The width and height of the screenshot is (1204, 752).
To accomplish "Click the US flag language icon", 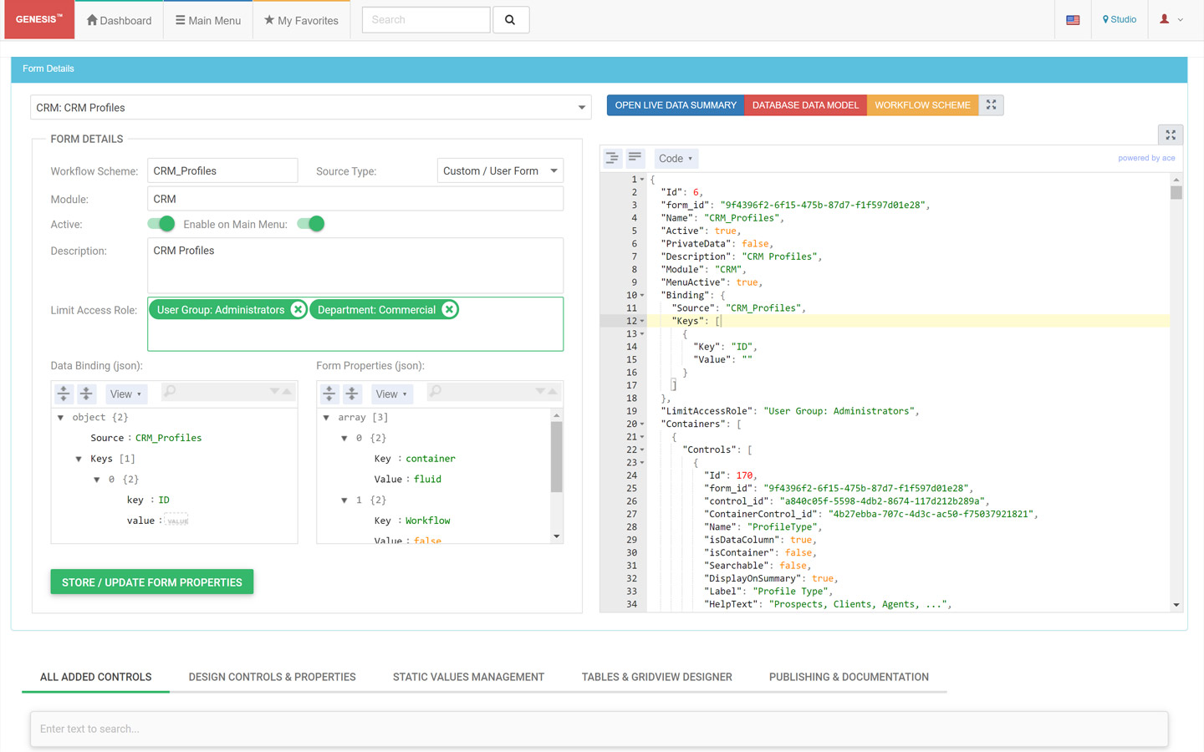I will (x=1073, y=20).
